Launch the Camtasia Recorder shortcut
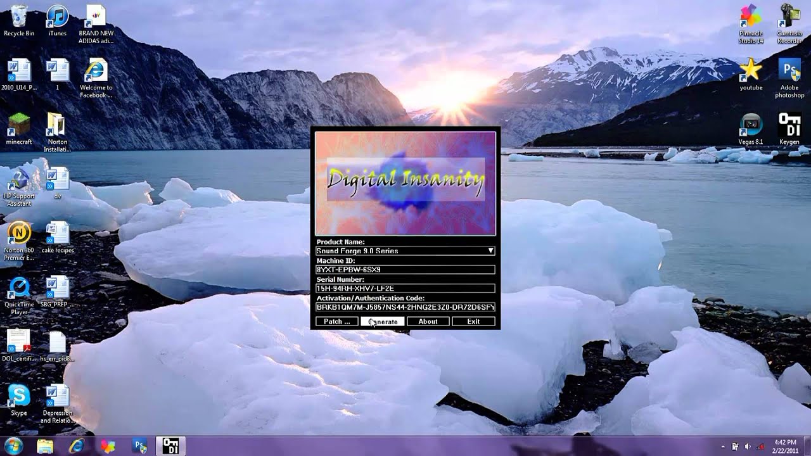 click(x=789, y=24)
